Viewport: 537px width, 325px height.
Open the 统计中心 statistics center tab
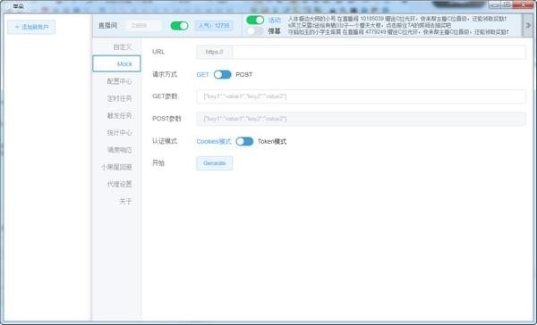point(116,133)
